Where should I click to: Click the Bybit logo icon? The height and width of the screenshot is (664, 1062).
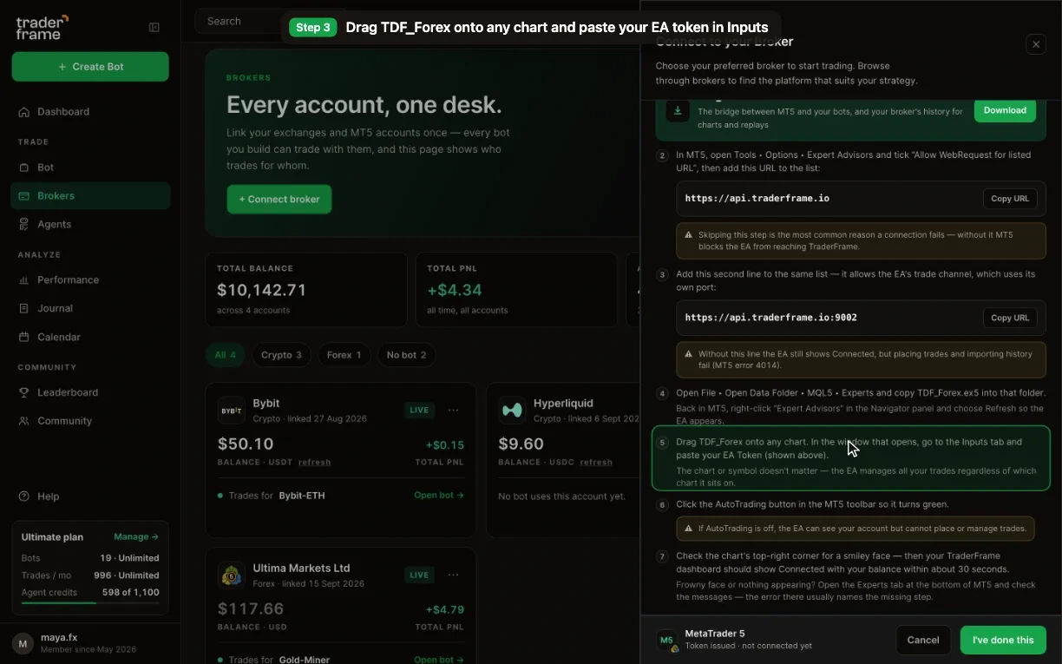232,411
